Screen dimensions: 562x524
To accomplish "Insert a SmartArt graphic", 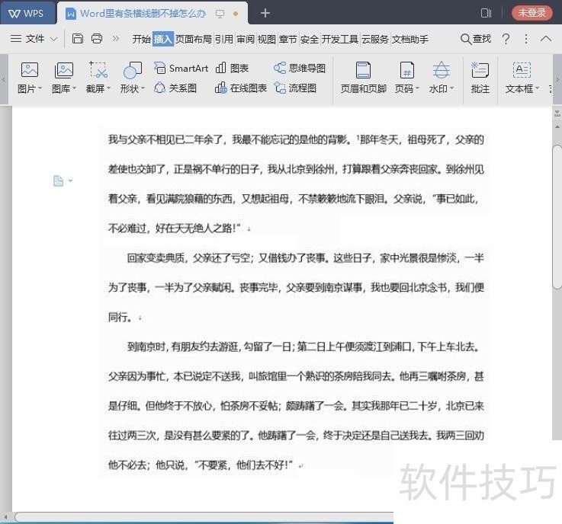I will tap(181, 68).
